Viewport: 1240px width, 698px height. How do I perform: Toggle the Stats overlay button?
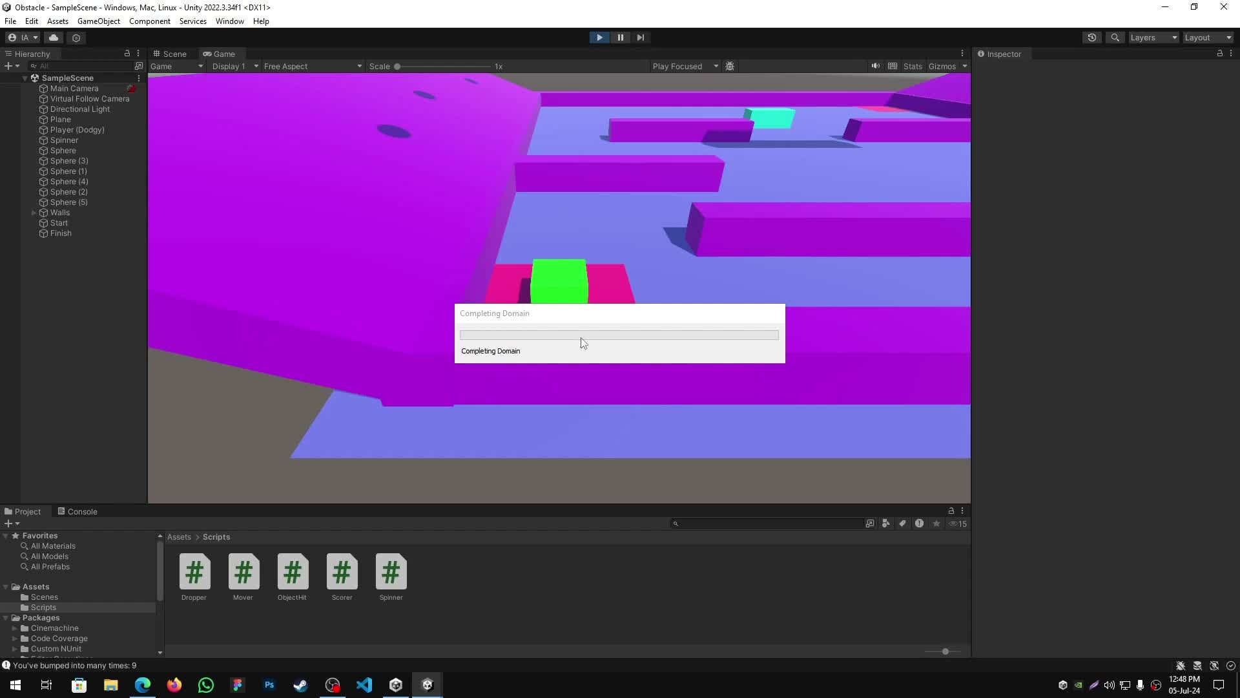tap(913, 66)
